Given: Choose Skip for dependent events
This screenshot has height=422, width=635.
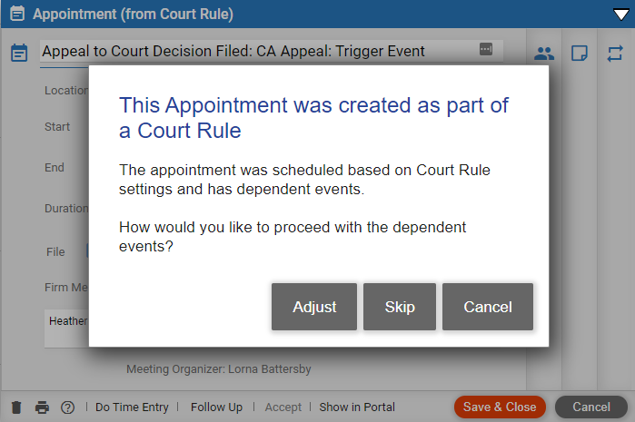Looking at the screenshot, I should (x=400, y=307).
